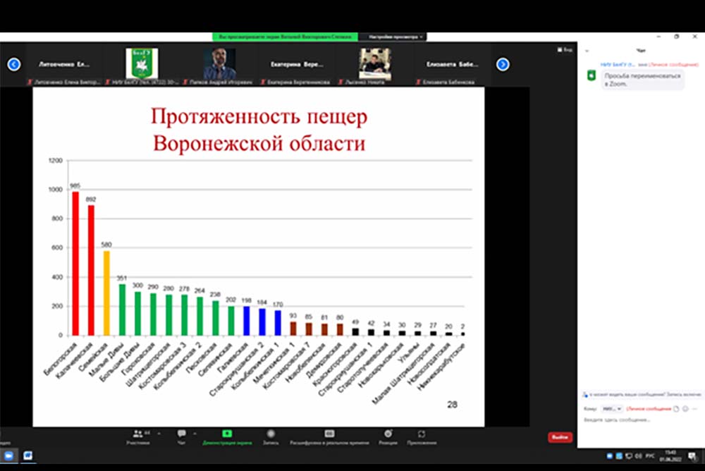Click the file attach icon in chat
Image resolution: width=705 pixels, height=471 pixels.
coord(676,409)
